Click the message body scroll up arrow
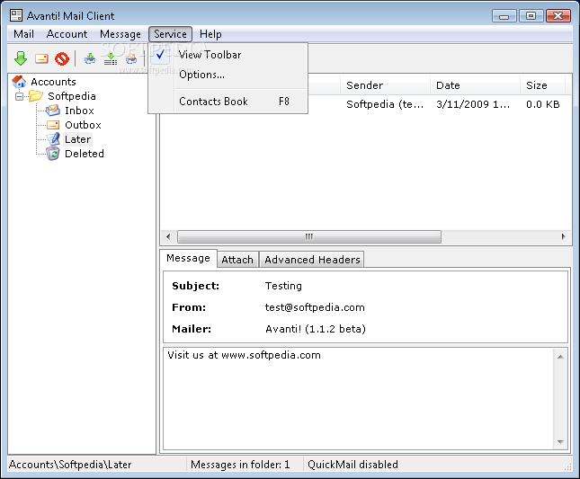 coord(560,356)
